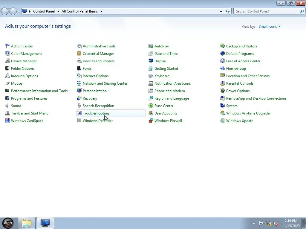Open Performance Information and Tools link
This screenshot has height=229, width=306.
point(39,91)
